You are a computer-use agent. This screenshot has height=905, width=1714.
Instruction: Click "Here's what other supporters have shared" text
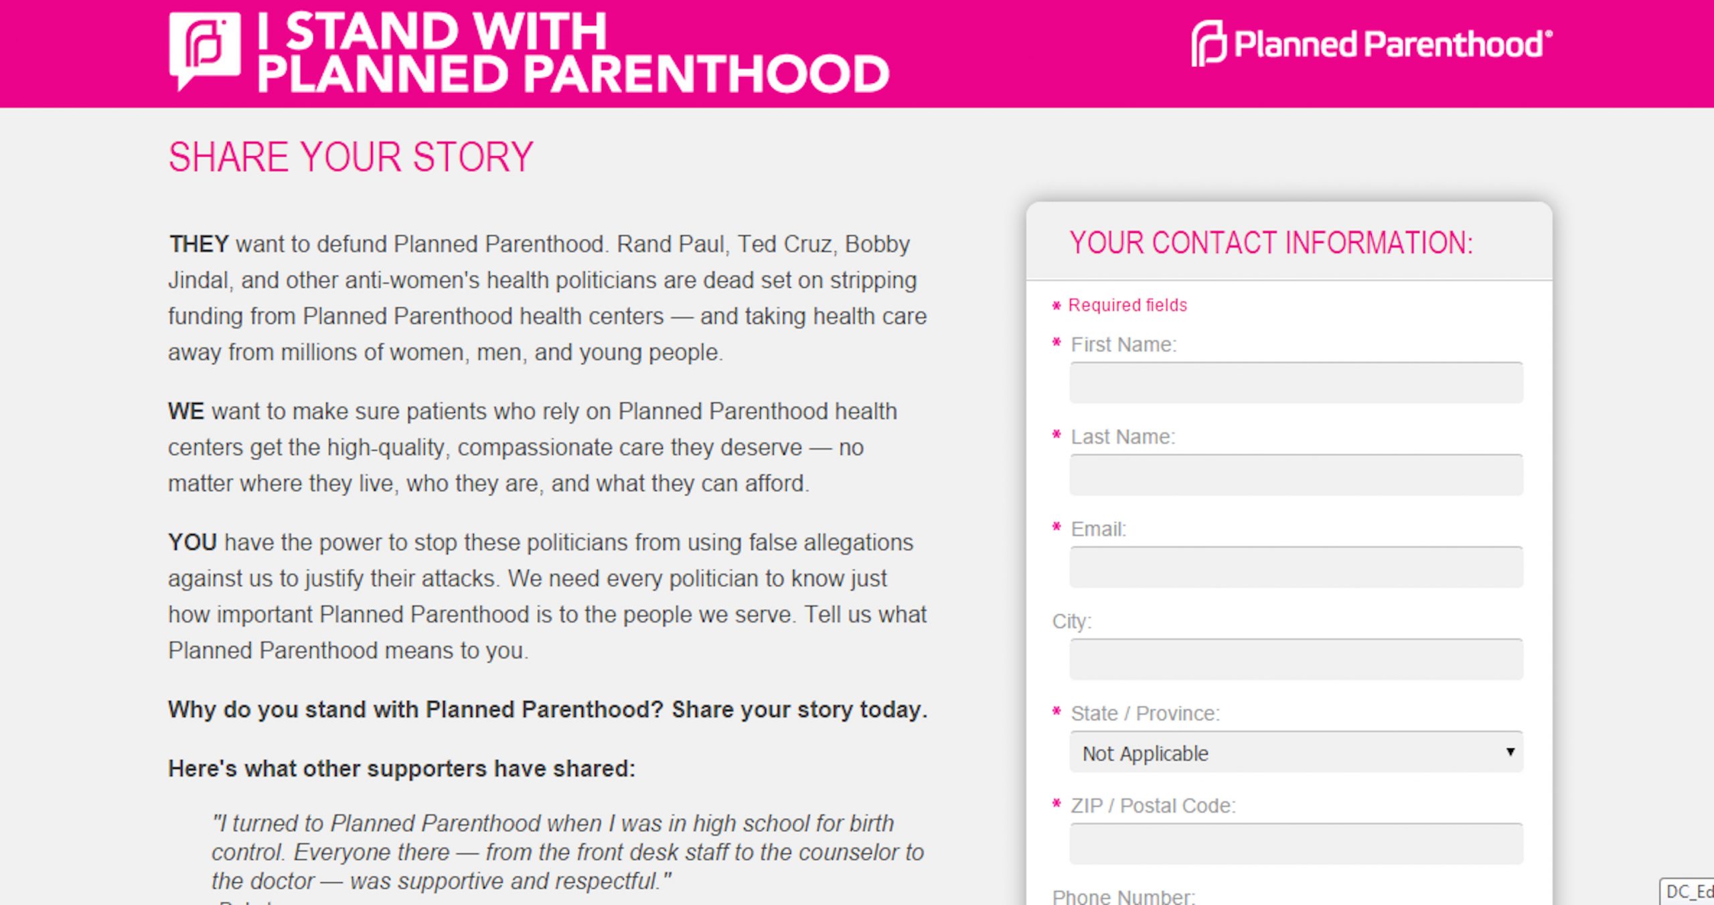(x=402, y=768)
